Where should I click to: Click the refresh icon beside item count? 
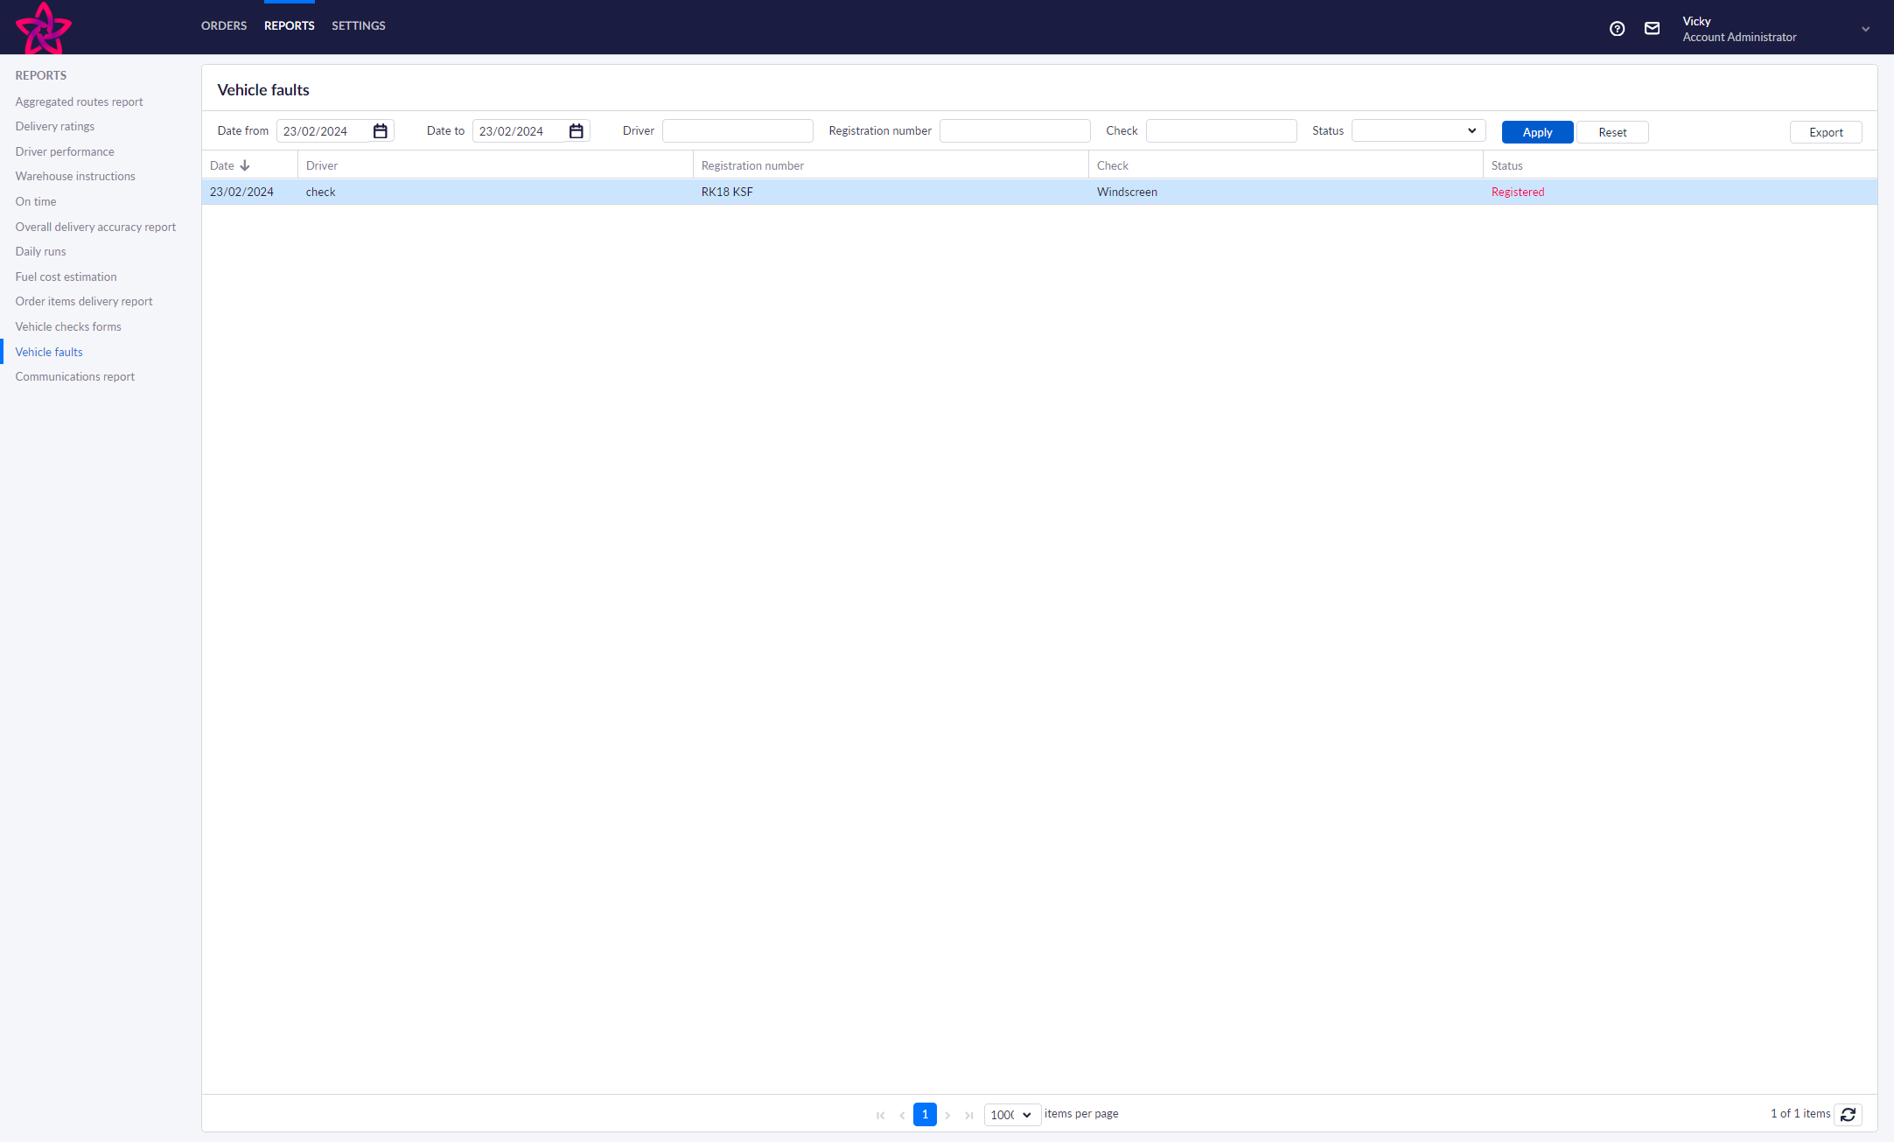point(1848,1114)
